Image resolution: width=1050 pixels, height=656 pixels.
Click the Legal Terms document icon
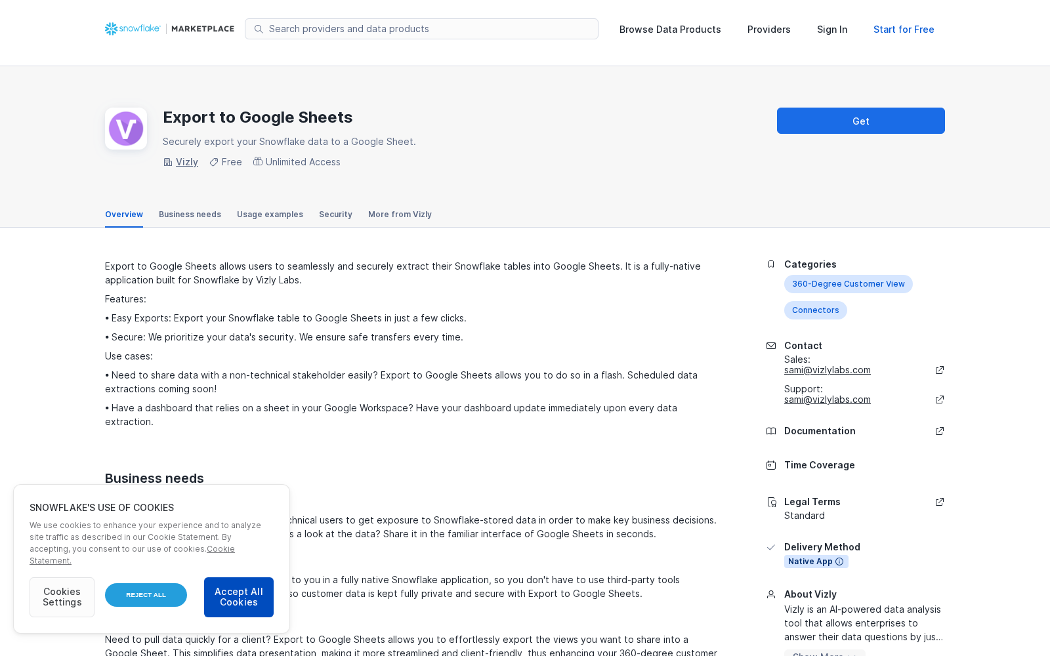click(771, 502)
